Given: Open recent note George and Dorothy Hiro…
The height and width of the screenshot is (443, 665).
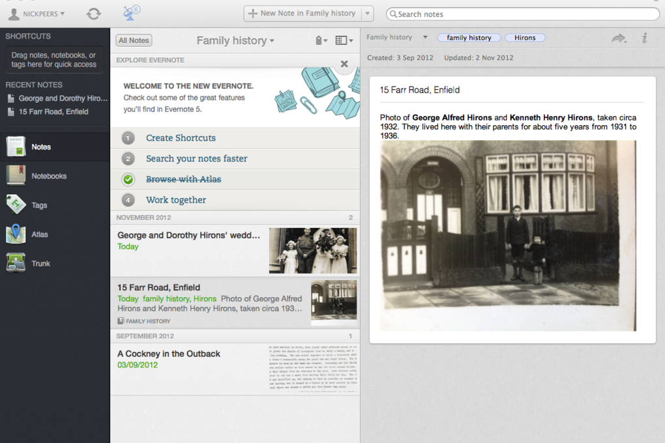Looking at the screenshot, I should 63,98.
